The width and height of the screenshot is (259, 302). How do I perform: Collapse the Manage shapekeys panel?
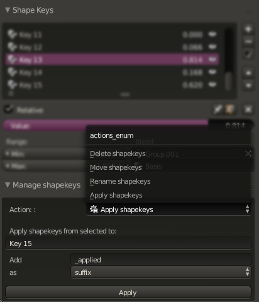(8, 185)
